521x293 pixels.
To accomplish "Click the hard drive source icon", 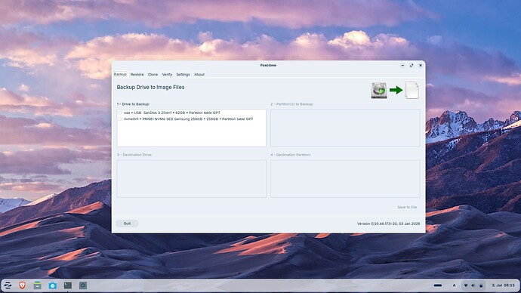I will tap(379, 91).
